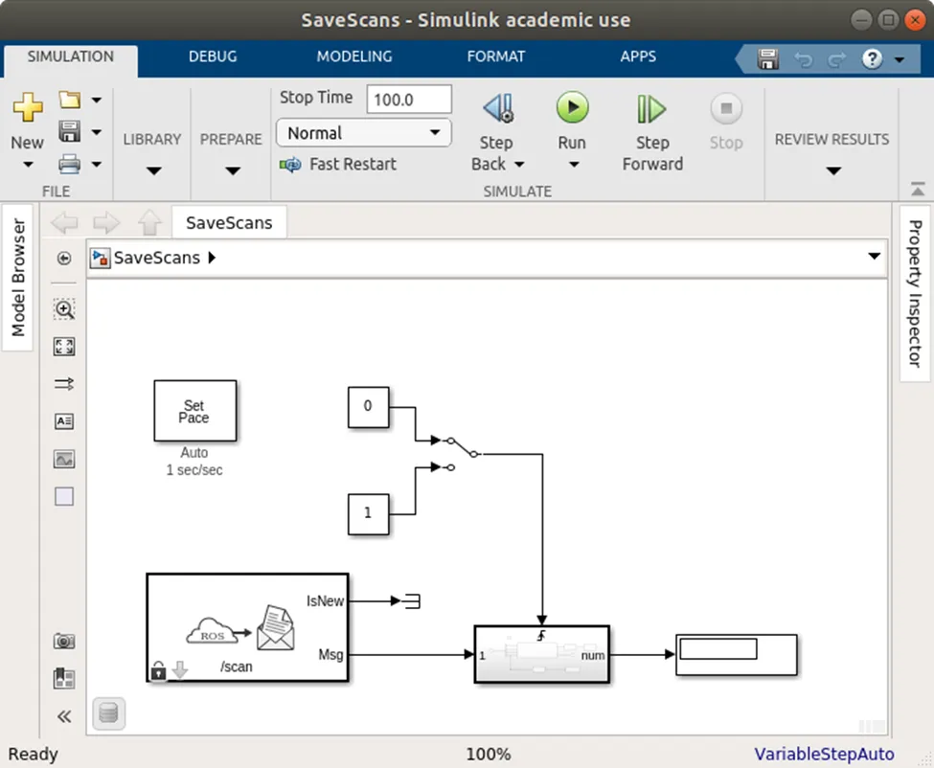This screenshot has width=934, height=768.
Task: Toggle sample time display arrows icon
Action: click(x=64, y=384)
